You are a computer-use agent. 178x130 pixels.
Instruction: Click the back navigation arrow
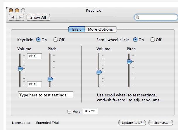[x=13, y=18]
